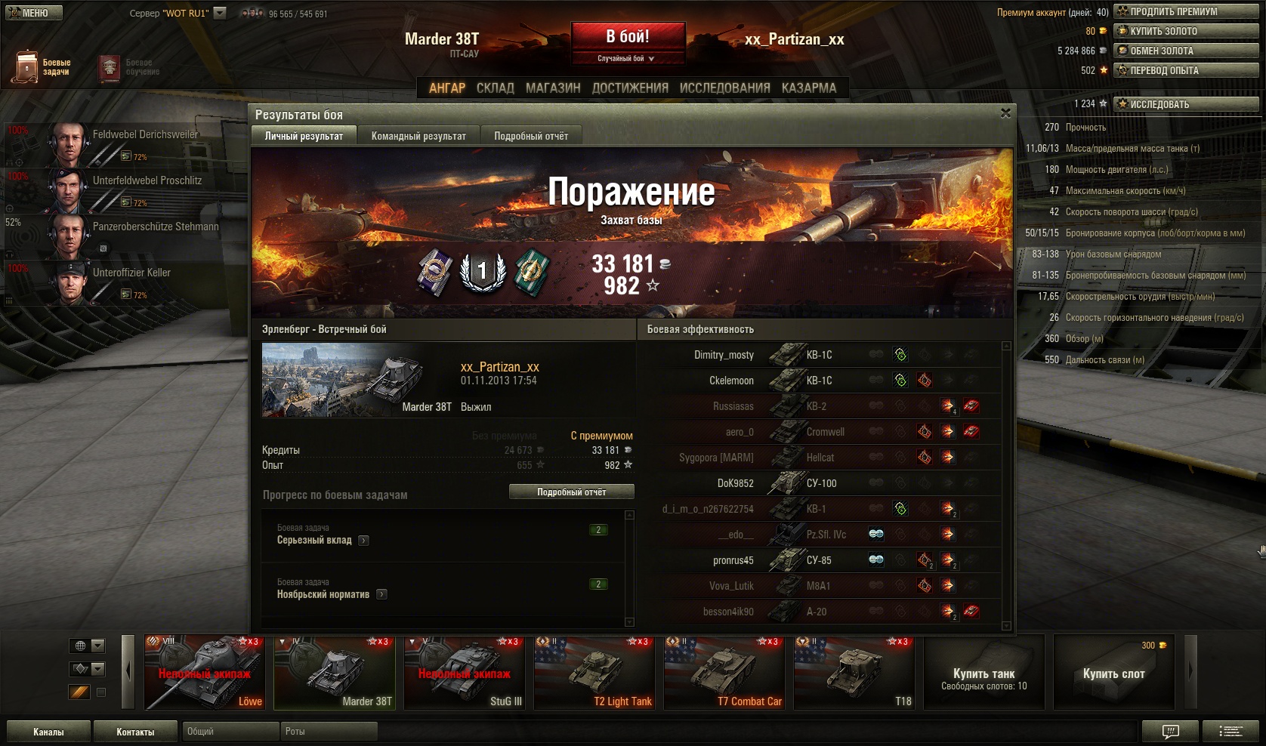Open the ИССЛЕДОВАНИЯ menu tab
Viewport: 1266px width, 746px height.
724,88
